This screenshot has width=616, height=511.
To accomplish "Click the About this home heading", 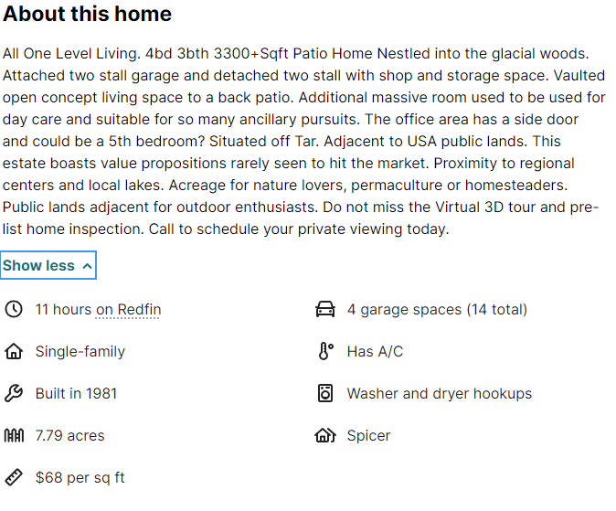I will click(87, 14).
